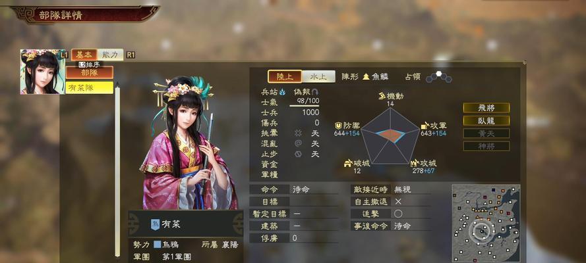
Task: Click the 占領 hexagon occupation icon
Action: click(439, 77)
